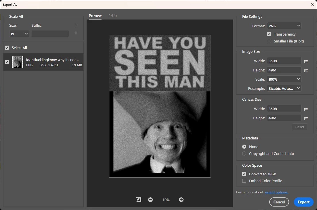317x210 pixels.
Task: Disable the Transparency checkbox
Action: (x=269, y=34)
